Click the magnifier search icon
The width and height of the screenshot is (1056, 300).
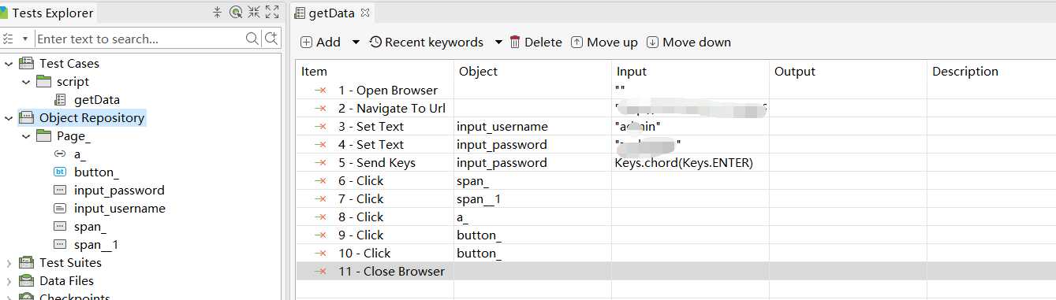click(252, 39)
